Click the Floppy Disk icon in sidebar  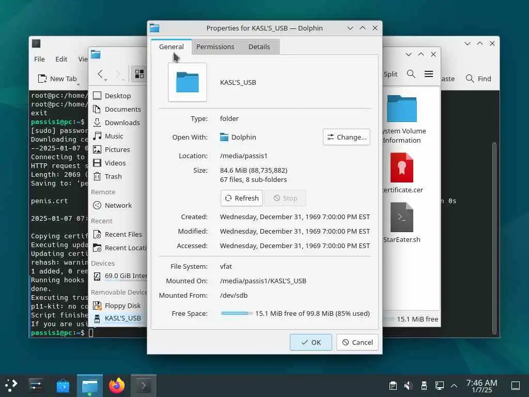coord(97,306)
